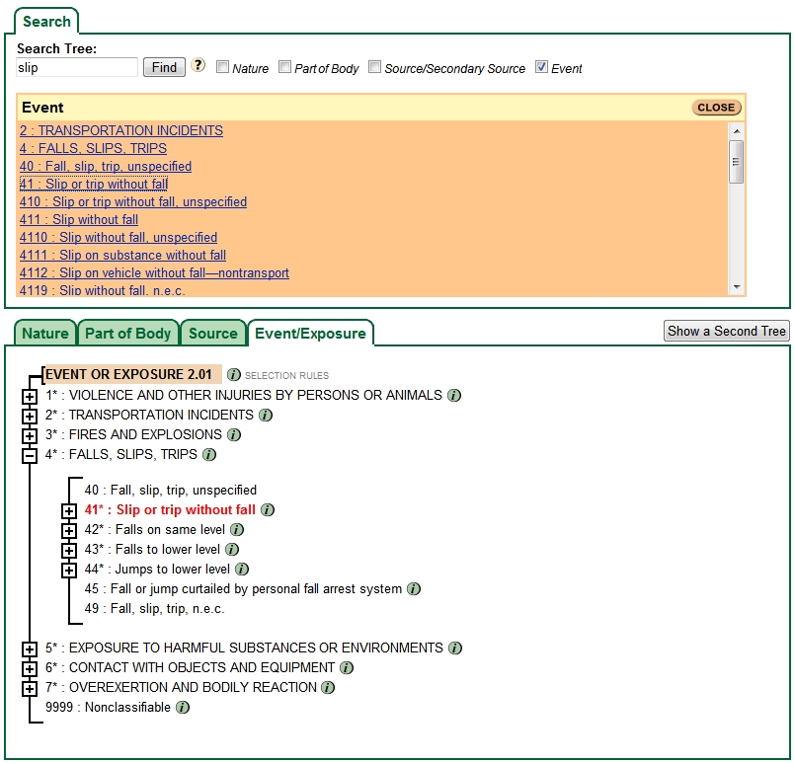Click info icon beside Falls on same level
This screenshot has height=763, width=795.
coord(237,530)
